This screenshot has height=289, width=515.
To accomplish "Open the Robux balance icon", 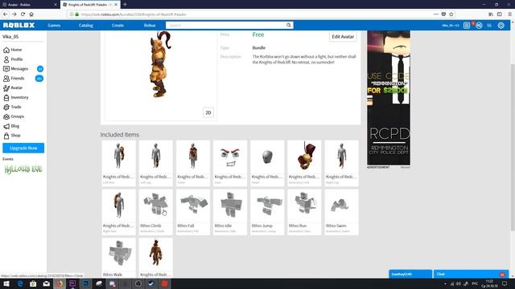I will click(479, 25).
